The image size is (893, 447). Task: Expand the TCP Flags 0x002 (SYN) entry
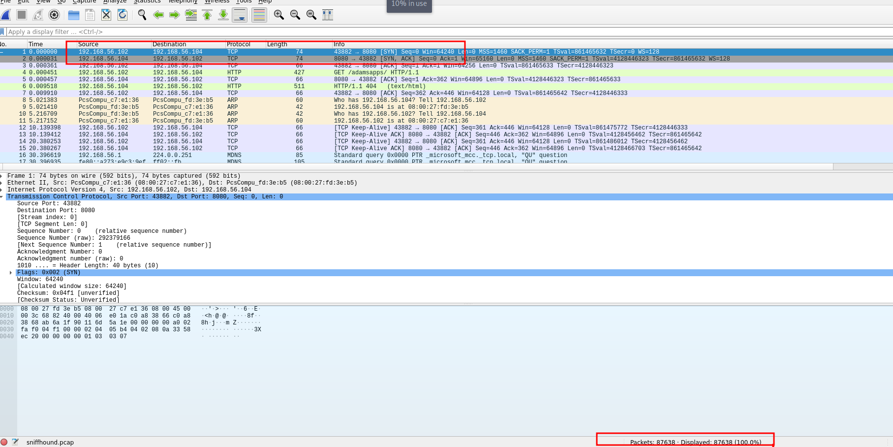click(11, 272)
